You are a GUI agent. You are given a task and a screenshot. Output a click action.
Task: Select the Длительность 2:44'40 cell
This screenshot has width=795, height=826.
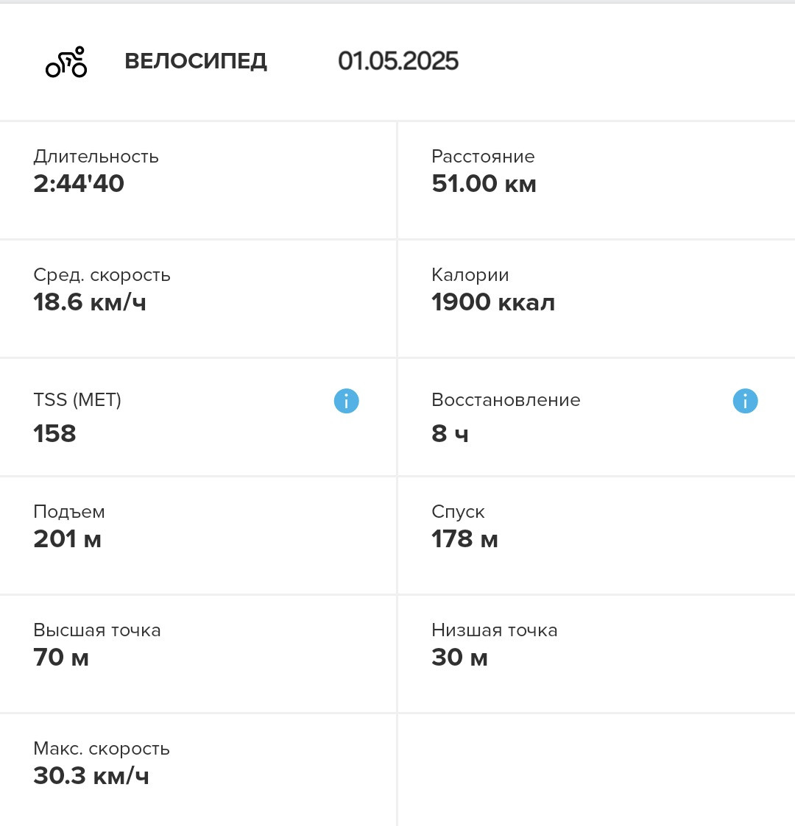point(198,180)
